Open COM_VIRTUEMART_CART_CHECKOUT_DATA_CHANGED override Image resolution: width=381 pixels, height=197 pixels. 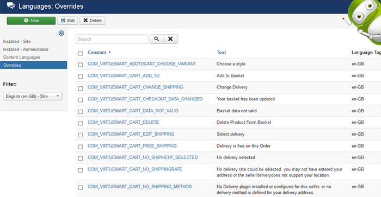[145, 99]
